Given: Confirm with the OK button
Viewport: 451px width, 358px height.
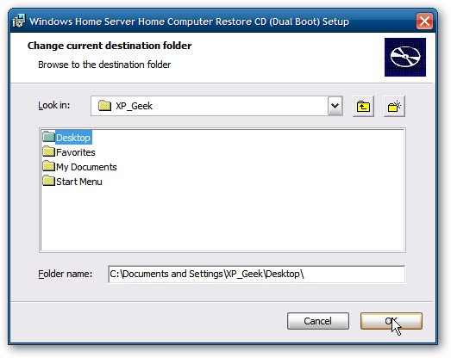Looking at the screenshot, I should 391,321.
